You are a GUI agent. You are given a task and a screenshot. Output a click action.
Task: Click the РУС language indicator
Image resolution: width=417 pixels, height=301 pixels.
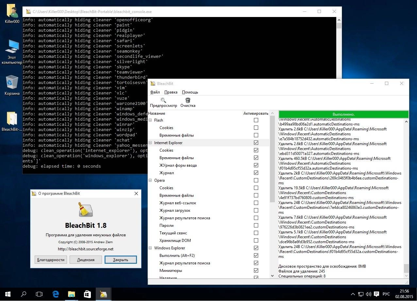click(x=386, y=294)
